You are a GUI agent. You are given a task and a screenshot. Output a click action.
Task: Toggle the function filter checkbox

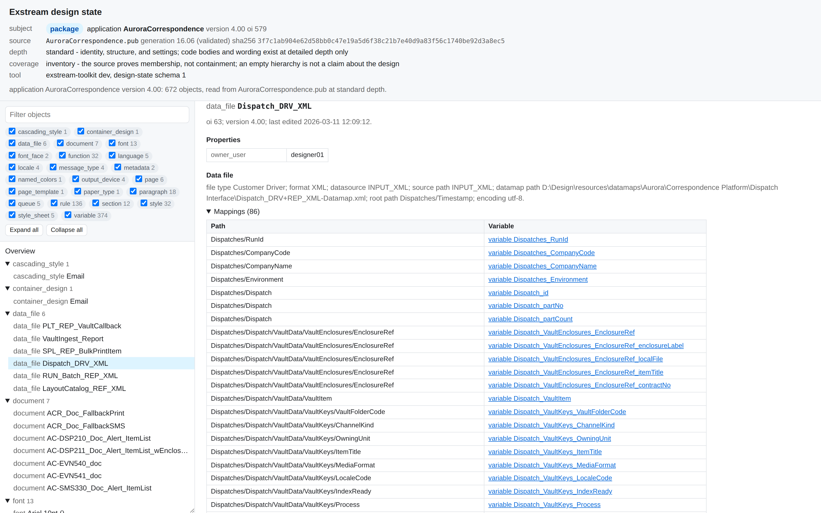tap(62, 155)
